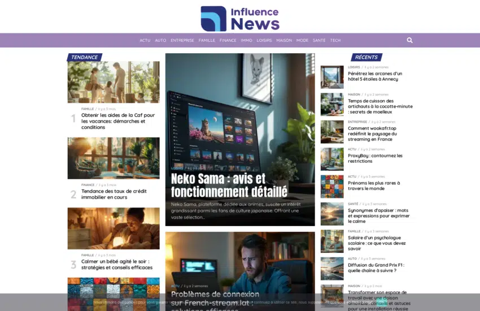The image size is (480, 311).
Task: Open the 5-star hotel Annecy article
Action: (x=374, y=76)
